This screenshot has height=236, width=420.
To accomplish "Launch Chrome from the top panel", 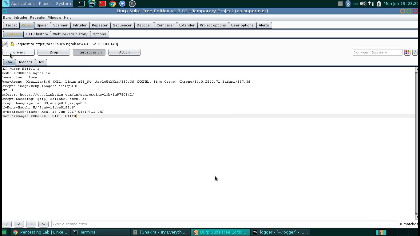I will point(113,4).
